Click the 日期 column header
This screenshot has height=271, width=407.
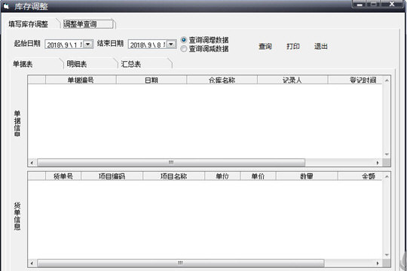(151, 80)
